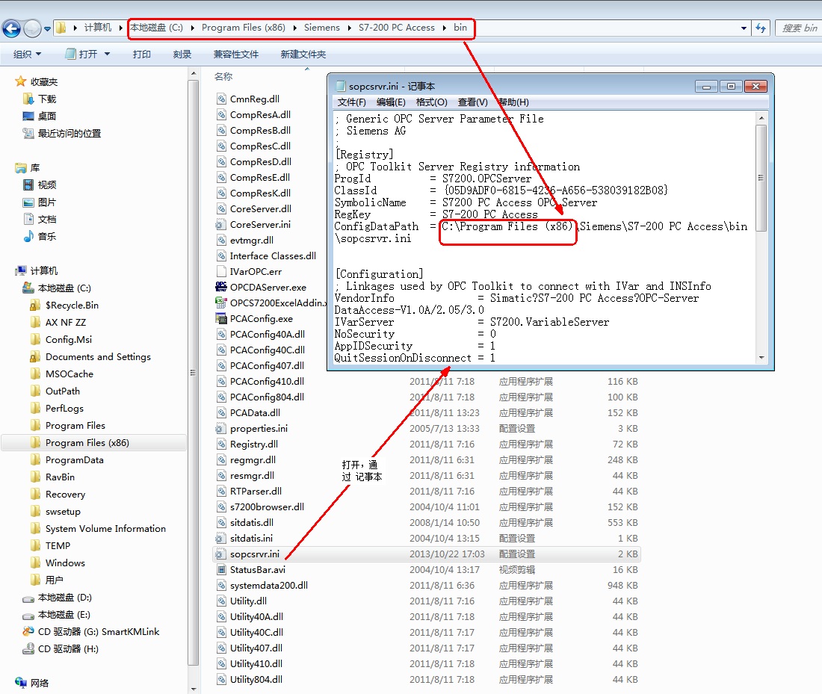Select the OPCDAServer.exe file icon
The height and width of the screenshot is (694, 822).
click(x=220, y=287)
